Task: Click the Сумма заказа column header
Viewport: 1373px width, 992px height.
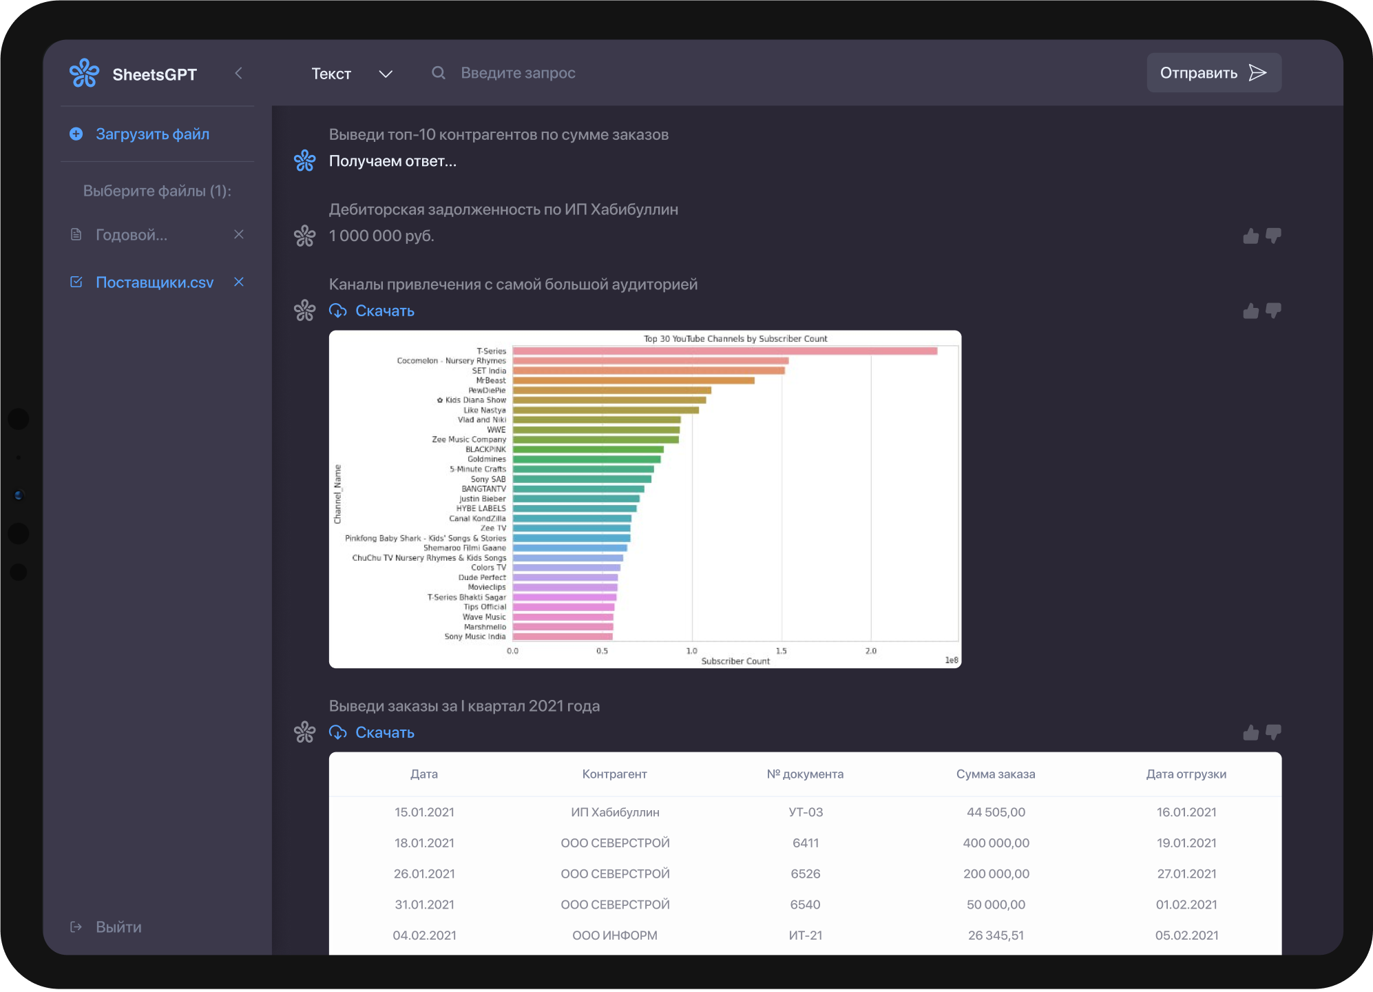Action: [x=996, y=774]
